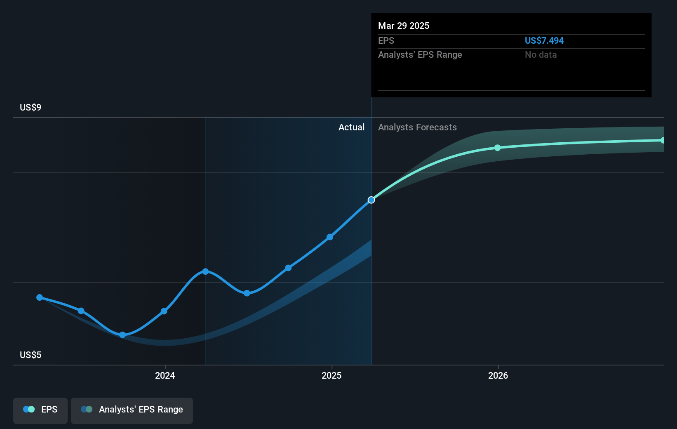Click 'No data' in the tooltip
The width and height of the screenshot is (677, 429).
coord(541,54)
